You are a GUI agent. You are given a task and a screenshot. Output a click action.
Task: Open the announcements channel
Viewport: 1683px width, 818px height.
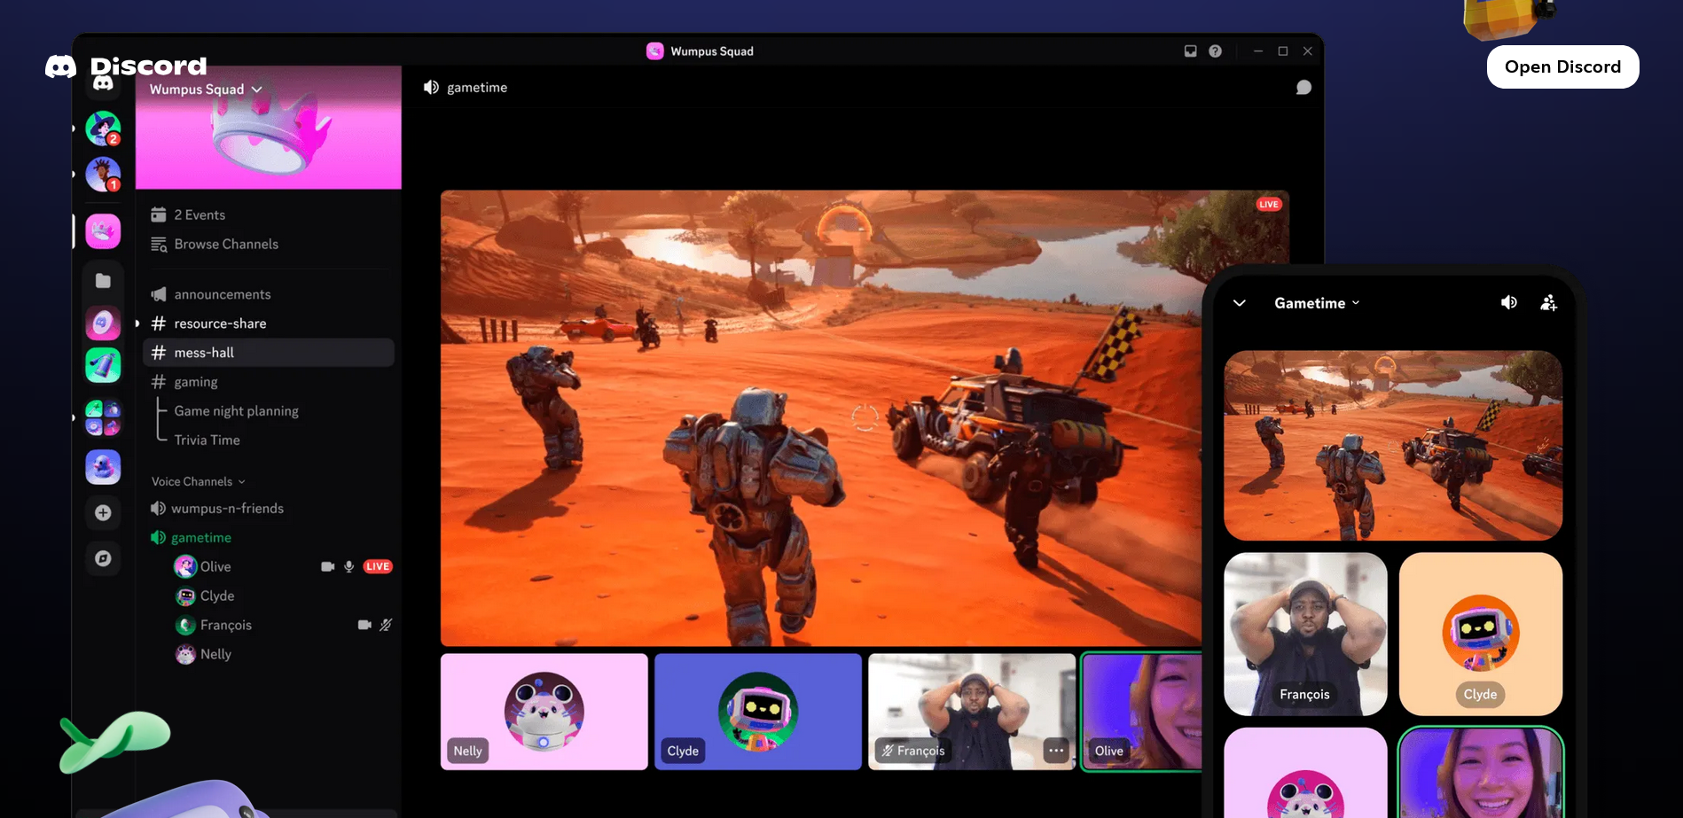[x=222, y=294]
